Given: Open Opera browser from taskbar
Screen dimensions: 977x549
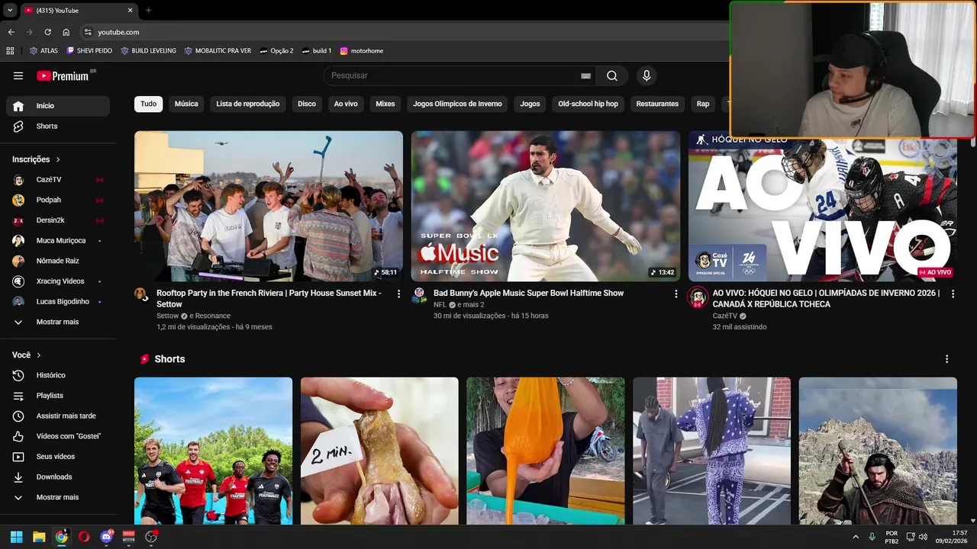Looking at the screenshot, I should [84, 537].
